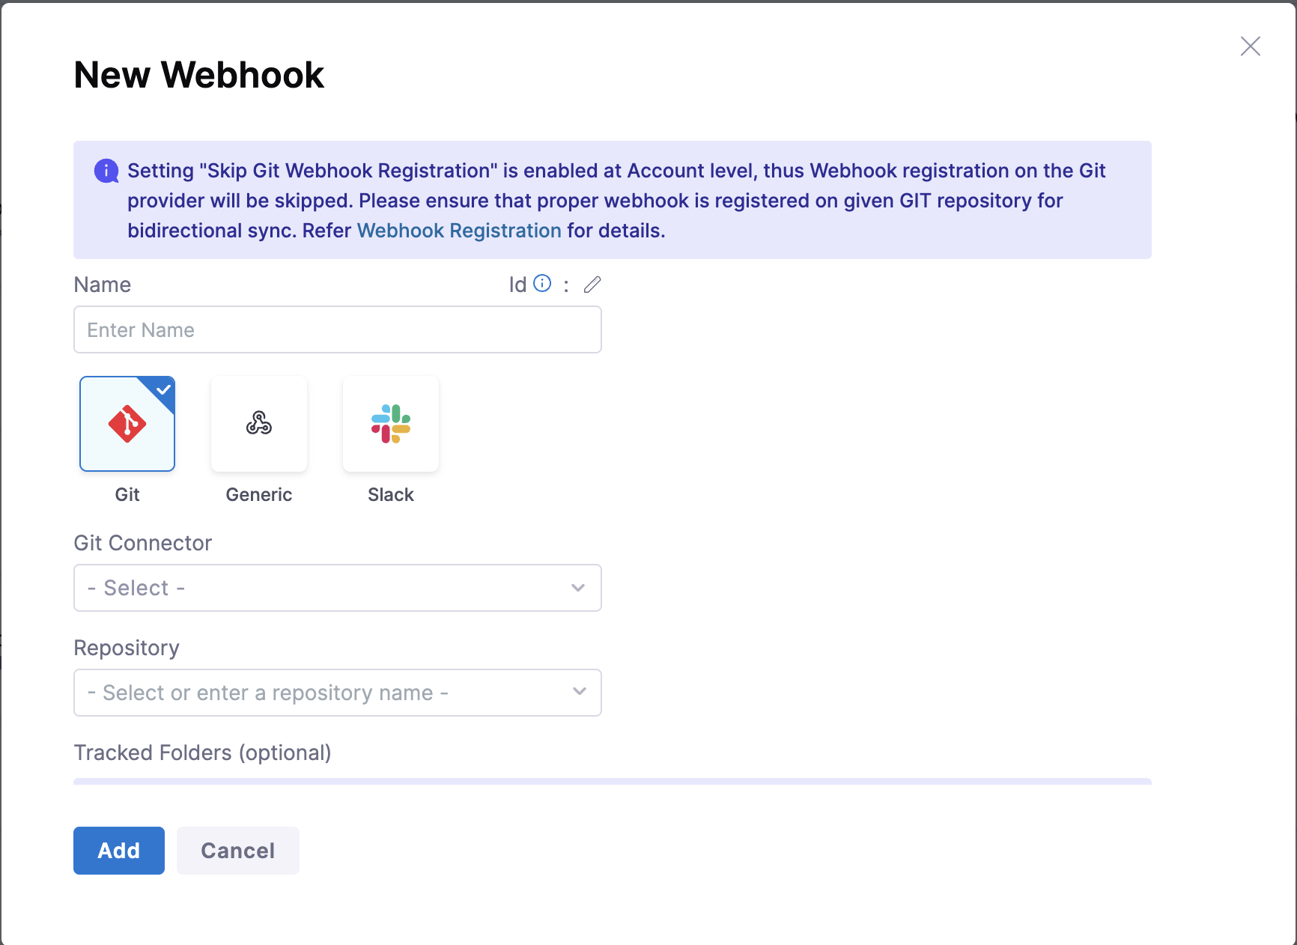Open the Repository dropdown
Viewport: 1297px width, 945px height.
337,693
